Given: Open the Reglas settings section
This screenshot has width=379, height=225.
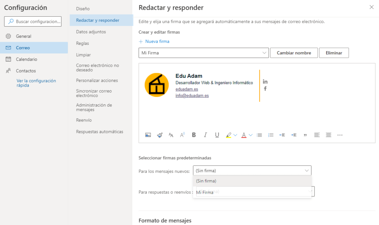Looking at the screenshot, I should [83, 43].
